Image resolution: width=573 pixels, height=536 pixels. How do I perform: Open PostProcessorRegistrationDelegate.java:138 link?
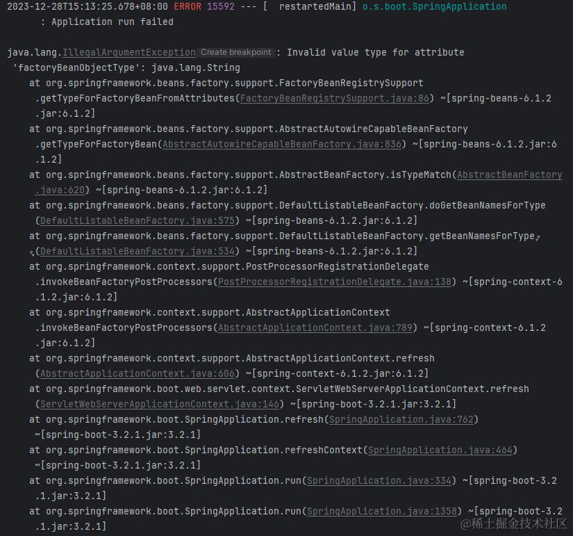pos(335,282)
